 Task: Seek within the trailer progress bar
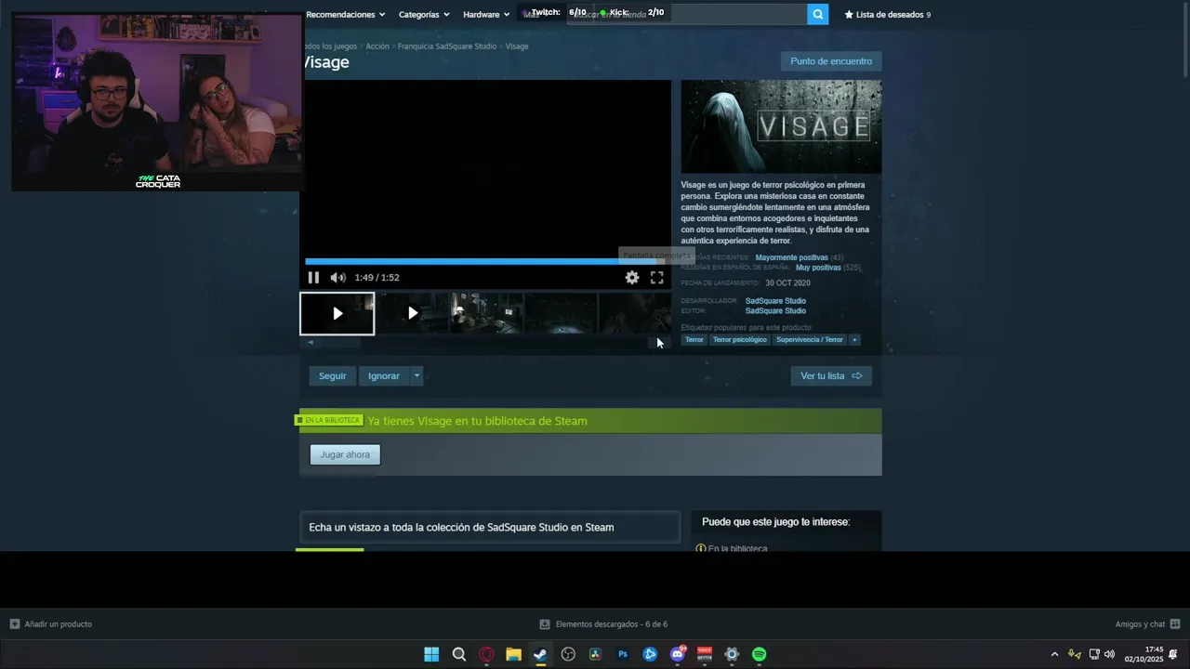[x=487, y=261]
